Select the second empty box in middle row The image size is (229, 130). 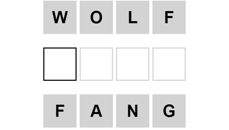(x=96, y=64)
